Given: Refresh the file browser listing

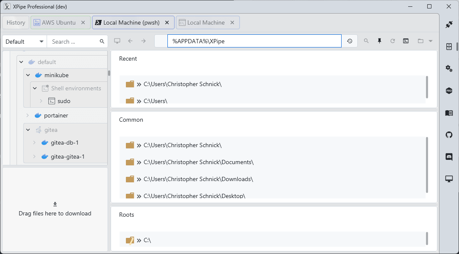Looking at the screenshot, I should point(392,41).
